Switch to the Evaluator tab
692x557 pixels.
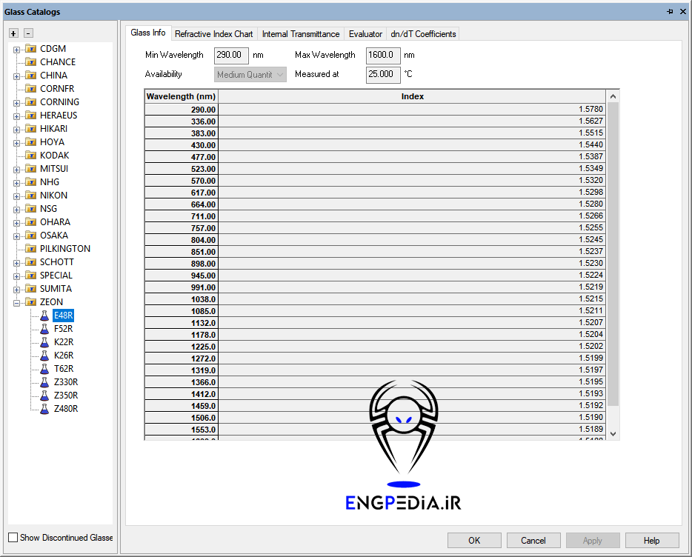365,34
